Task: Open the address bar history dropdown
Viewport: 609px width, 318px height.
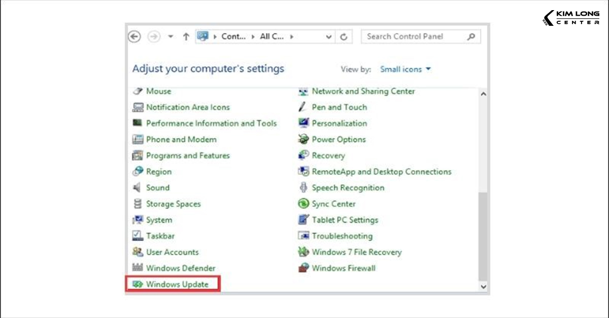Action: pyautogui.click(x=329, y=36)
